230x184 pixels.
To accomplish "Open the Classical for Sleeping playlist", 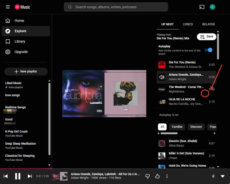I will 26,158.
